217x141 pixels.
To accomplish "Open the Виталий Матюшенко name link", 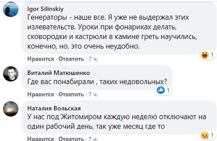I will point(59,73).
